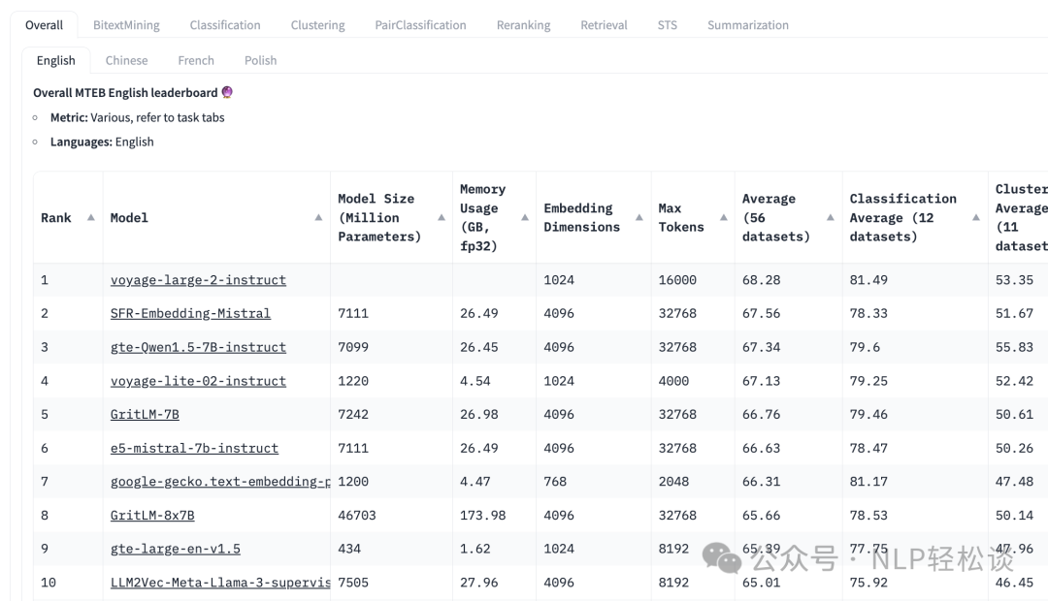Sort by Embedding Dimensions arrow

coord(639,218)
